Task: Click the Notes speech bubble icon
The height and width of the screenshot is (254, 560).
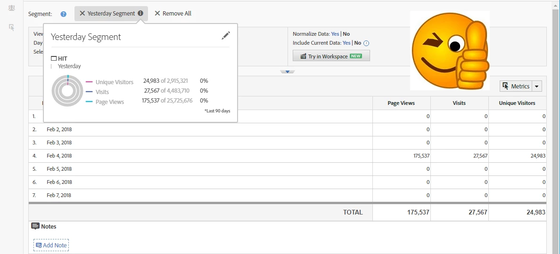Action: pos(35,226)
